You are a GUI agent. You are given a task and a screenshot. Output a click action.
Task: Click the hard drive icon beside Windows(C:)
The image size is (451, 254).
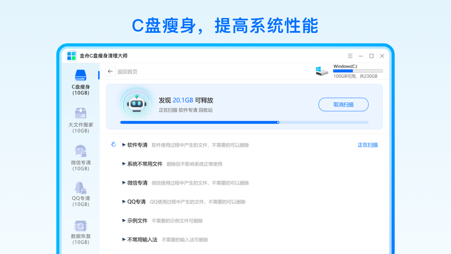coord(322,71)
